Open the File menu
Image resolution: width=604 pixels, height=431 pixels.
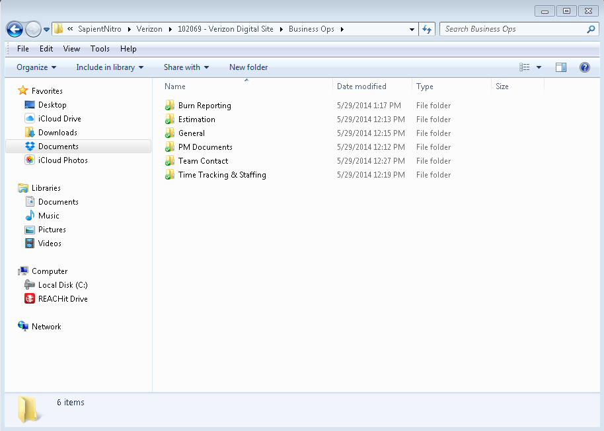click(x=22, y=49)
